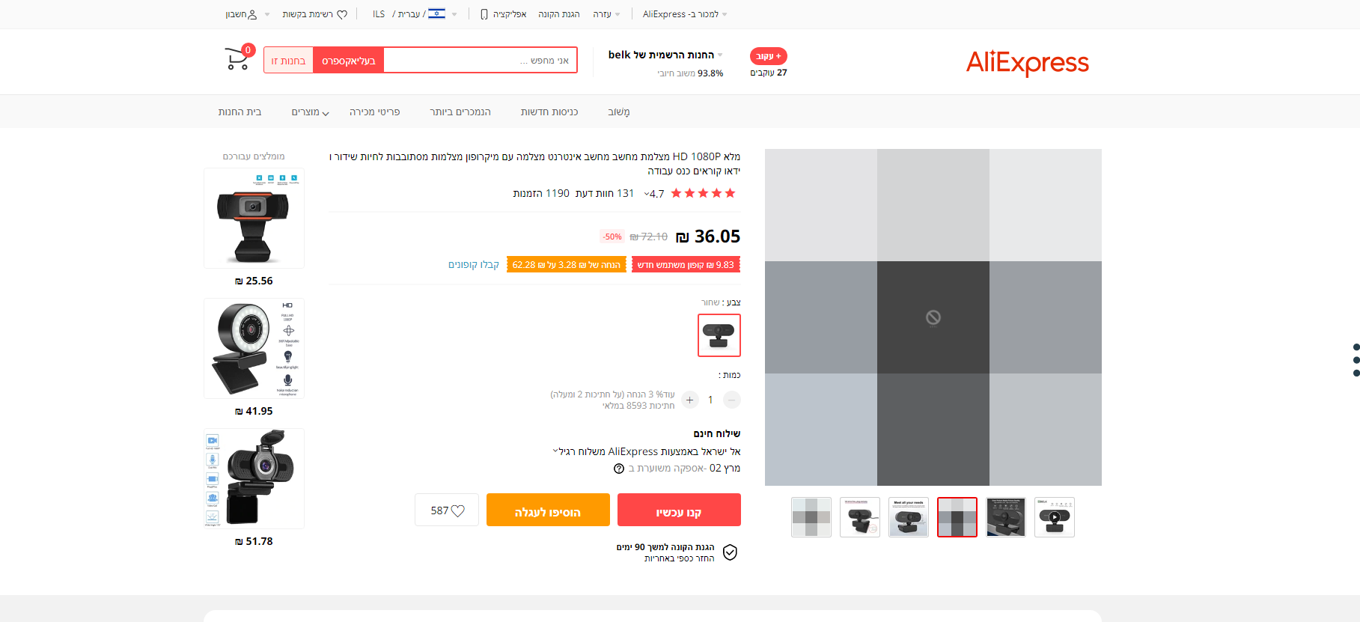This screenshot has height=622, width=1360.
Task: Open the פריטי מכירה sale items tab
Action: [x=374, y=112]
